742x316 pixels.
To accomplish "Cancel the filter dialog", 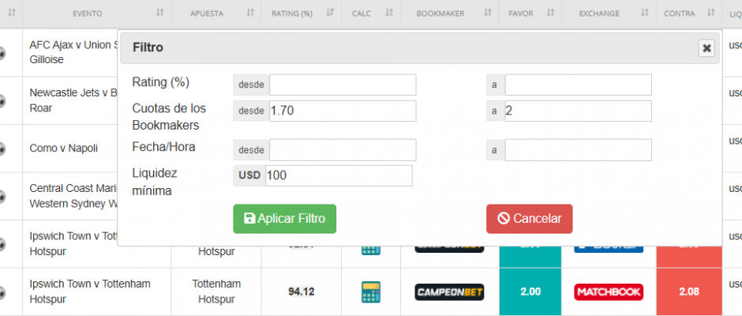I will [529, 219].
